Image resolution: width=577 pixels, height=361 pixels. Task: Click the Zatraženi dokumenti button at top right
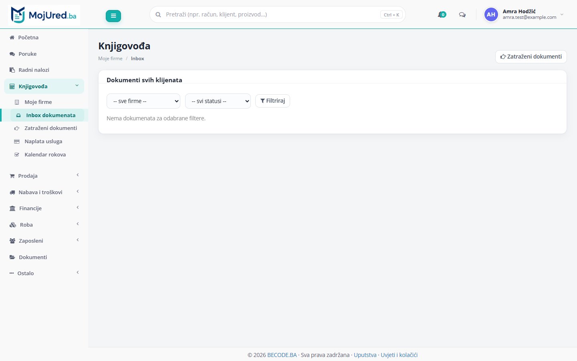(531, 57)
